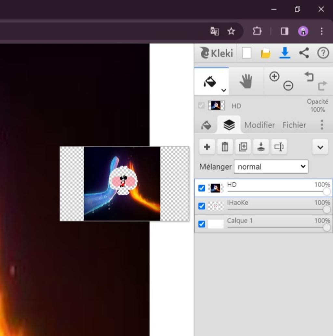Viewport: 333px width, 336px height.
Task: Click the small canvas preview image
Action: [124, 184]
